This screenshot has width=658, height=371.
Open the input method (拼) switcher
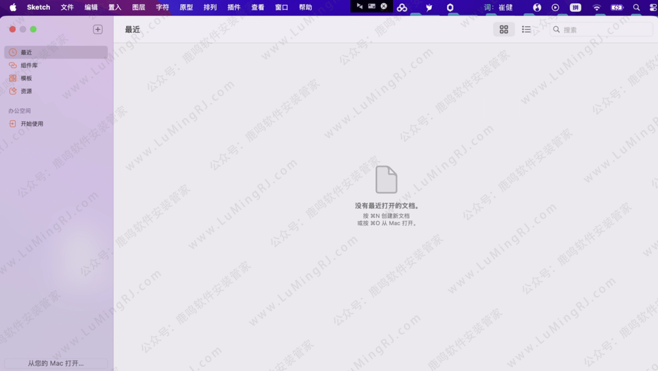click(576, 7)
